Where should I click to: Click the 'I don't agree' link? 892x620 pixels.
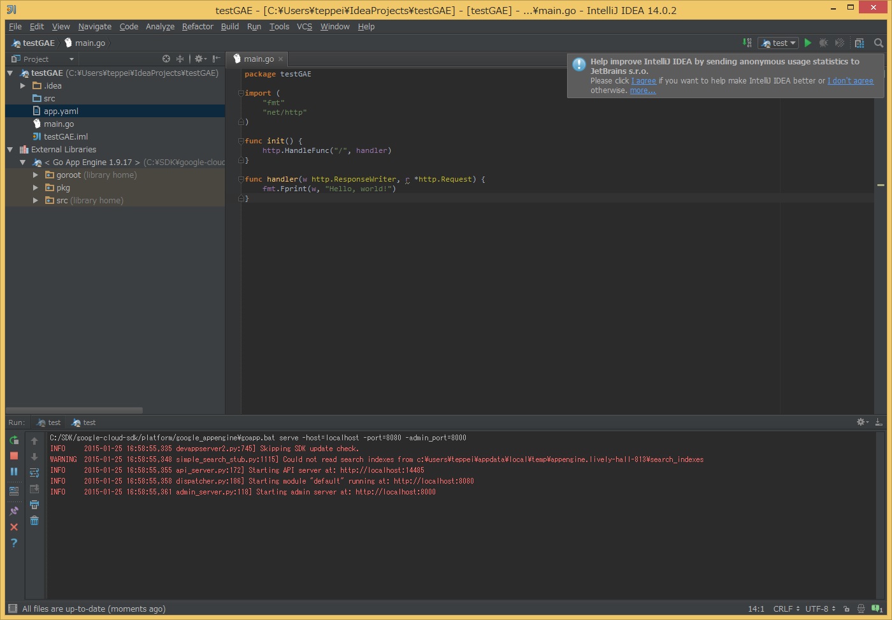851,81
